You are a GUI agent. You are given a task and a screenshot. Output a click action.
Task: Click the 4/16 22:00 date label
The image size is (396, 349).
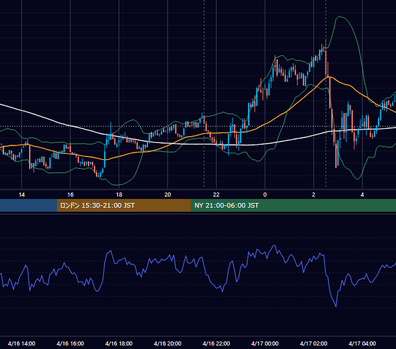[217, 343]
